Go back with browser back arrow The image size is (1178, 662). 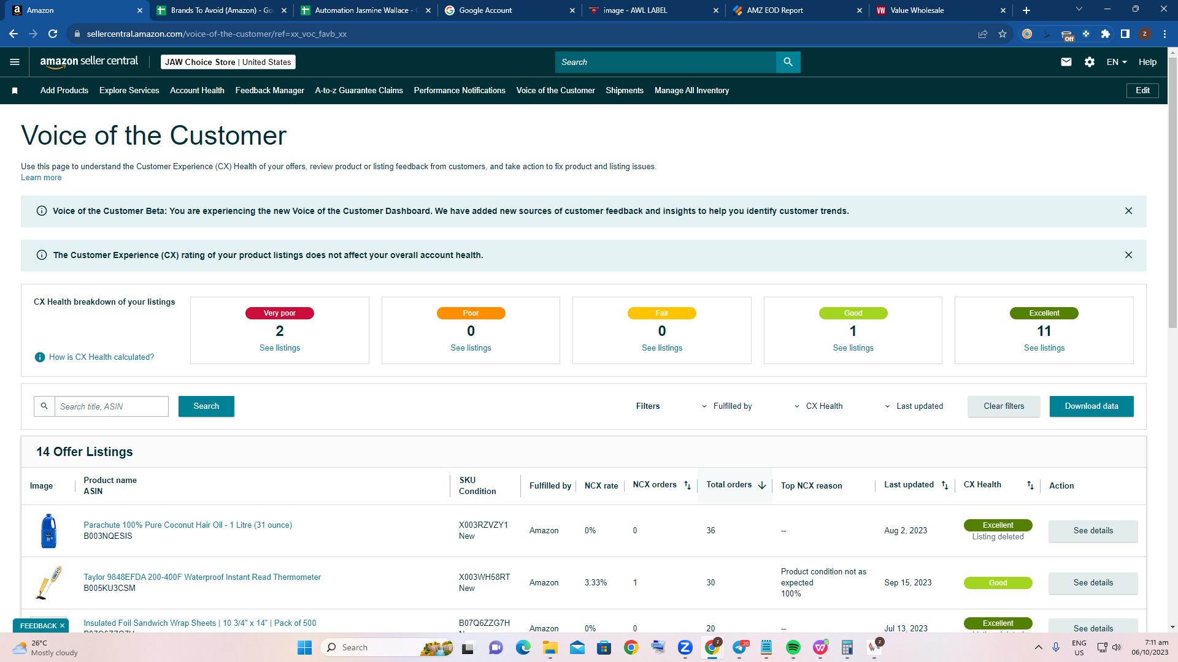13,34
